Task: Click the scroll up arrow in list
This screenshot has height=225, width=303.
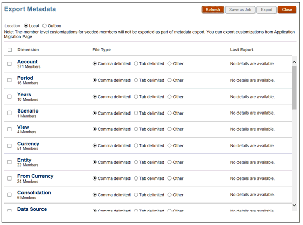Action: (294, 62)
